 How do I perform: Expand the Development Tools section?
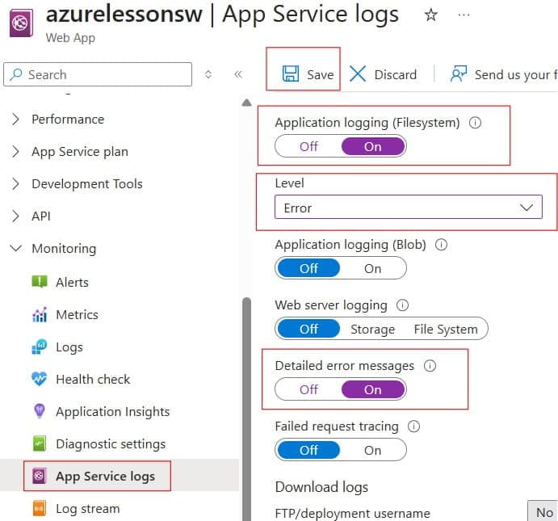pyautogui.click(x=15, y=184)
